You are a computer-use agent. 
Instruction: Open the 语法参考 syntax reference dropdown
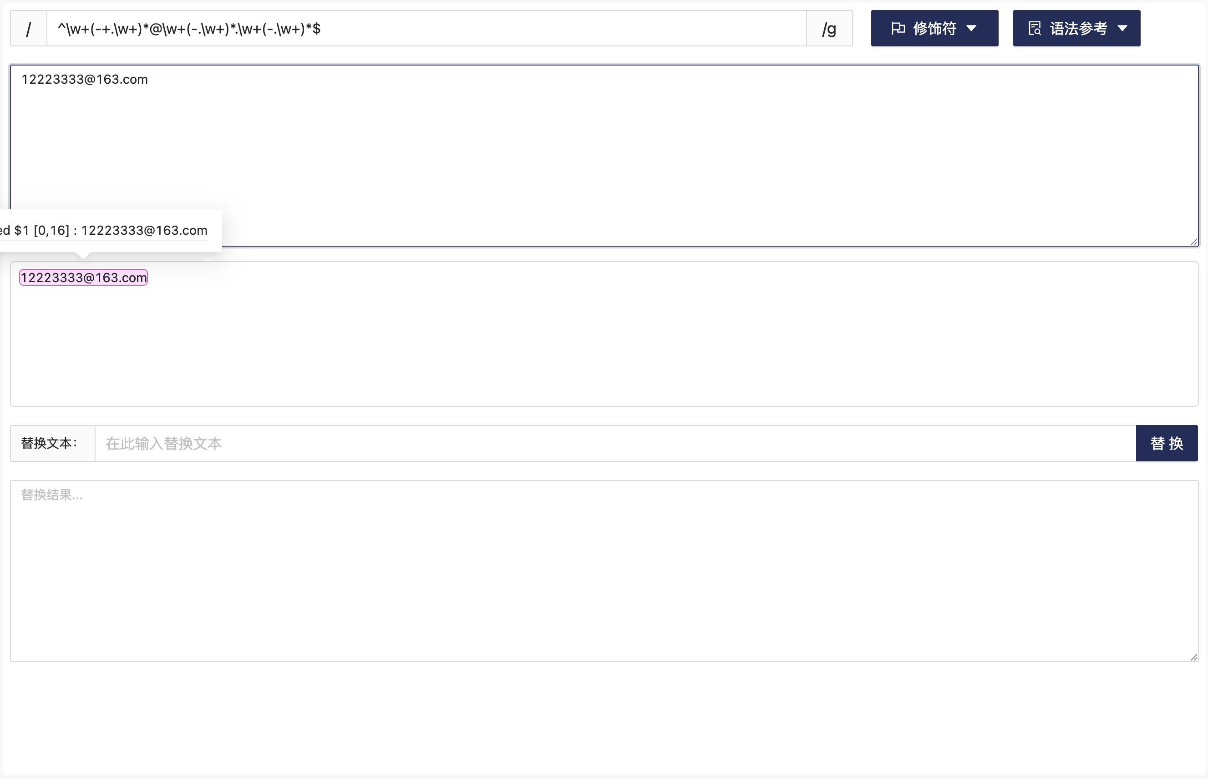tap(1076, 28)
